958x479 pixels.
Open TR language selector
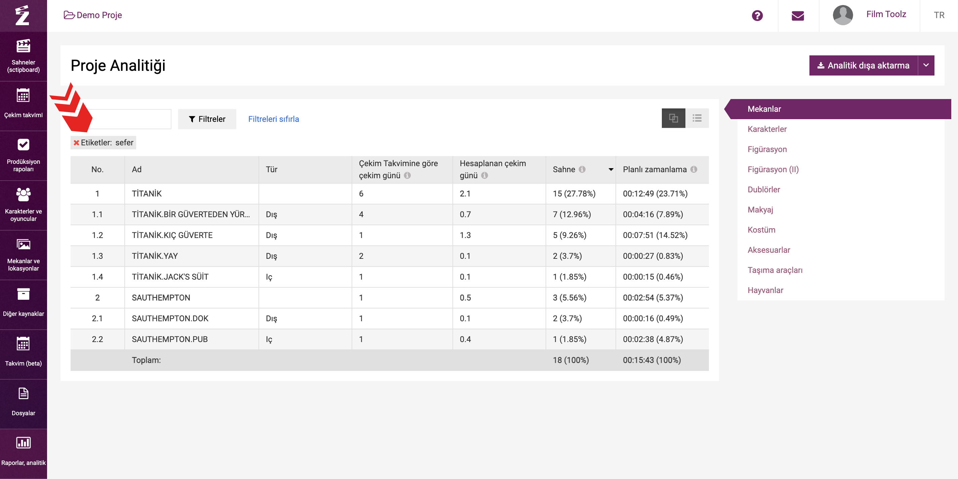point(939,15)
